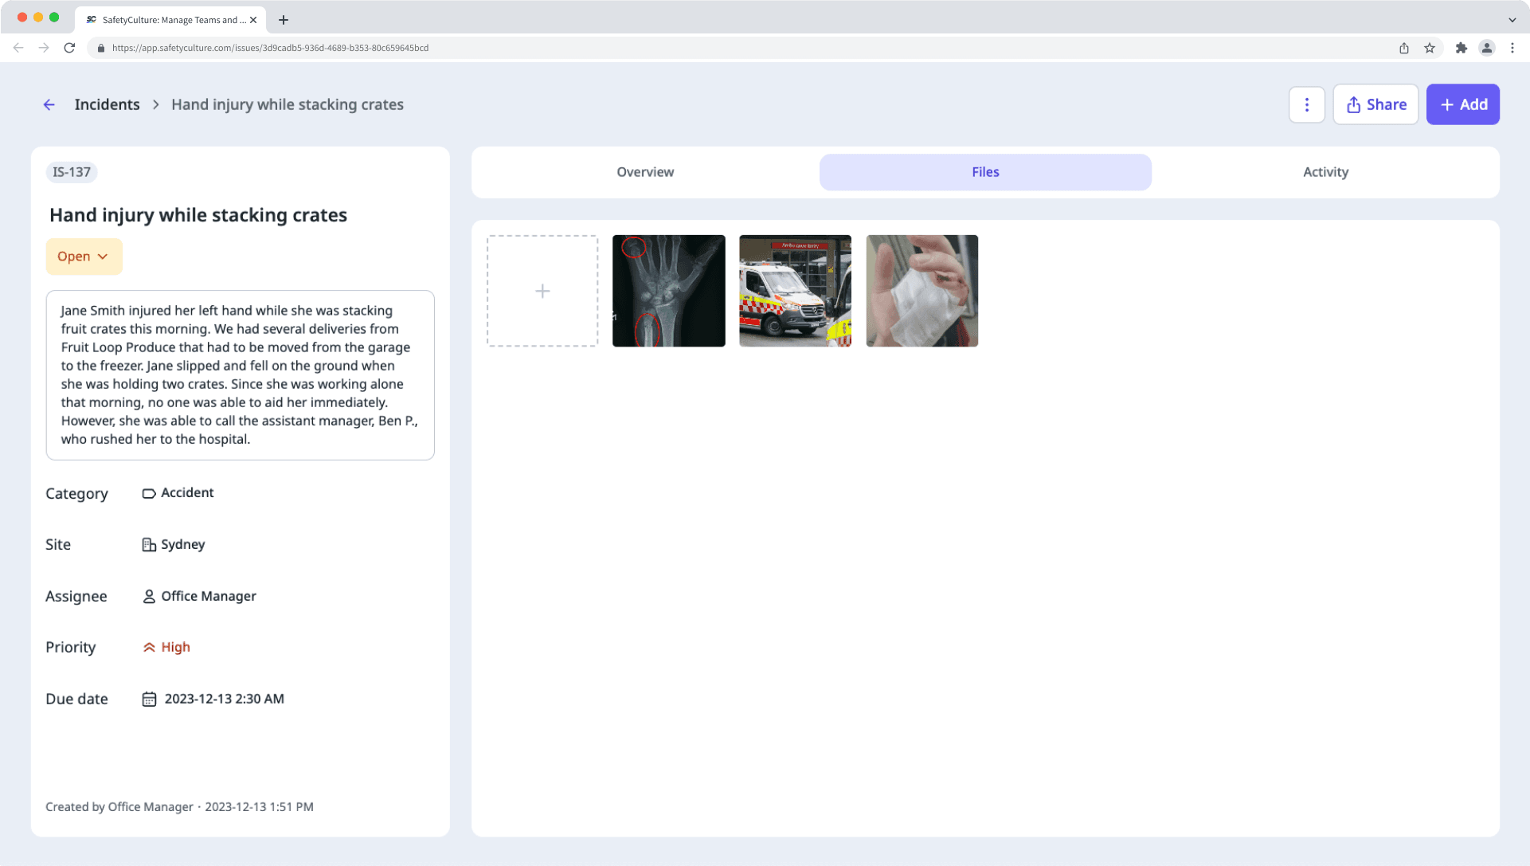Change the Office Manager assignee
The width and height of the screenshot is (1530, 866).
click(x=208, y=596)
